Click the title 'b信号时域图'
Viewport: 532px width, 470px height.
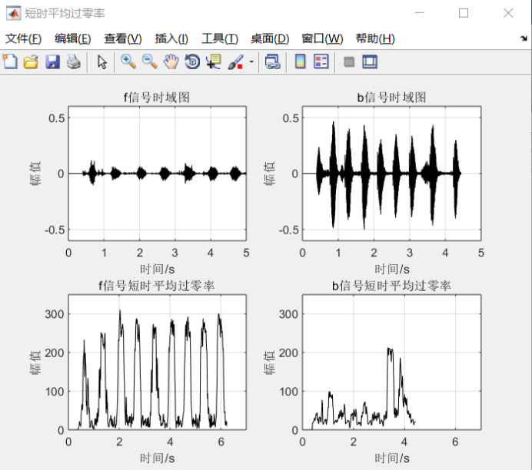coord(391,98)
